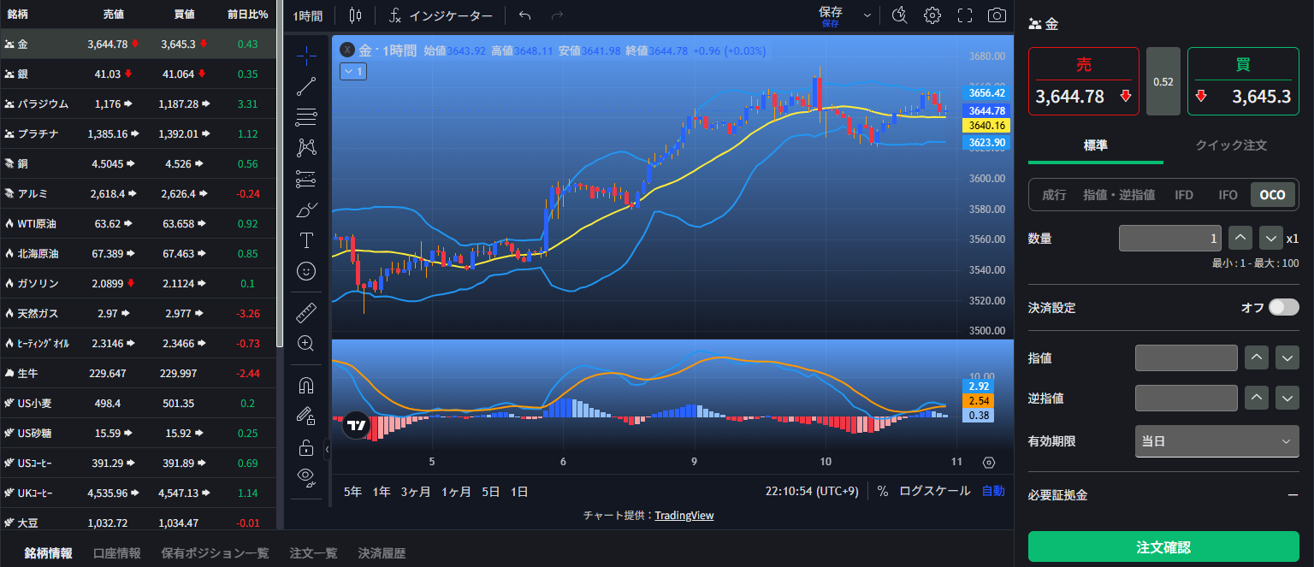Select the ruler measure tool

point(306,312)
